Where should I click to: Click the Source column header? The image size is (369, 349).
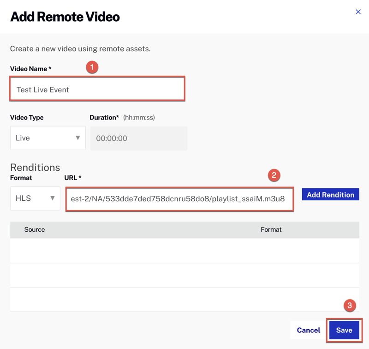coord(34,229)
